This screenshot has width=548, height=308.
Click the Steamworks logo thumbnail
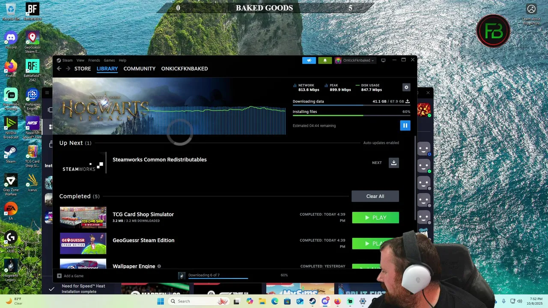83,163
